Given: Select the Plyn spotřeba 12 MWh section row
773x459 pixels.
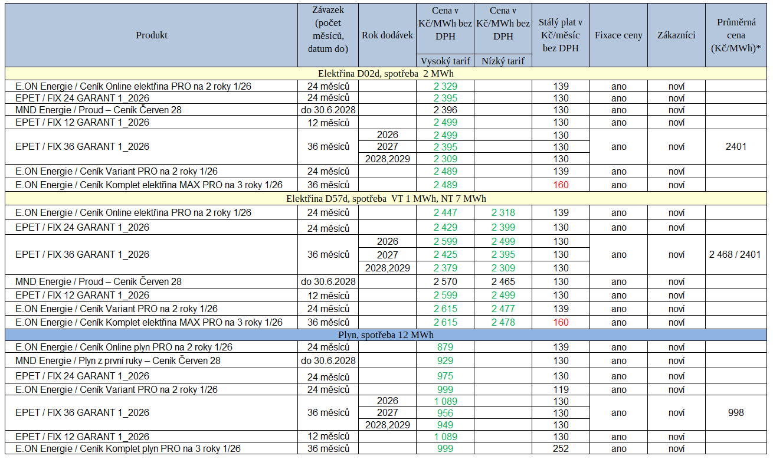Looking at the screenshot, I should 385,335.
